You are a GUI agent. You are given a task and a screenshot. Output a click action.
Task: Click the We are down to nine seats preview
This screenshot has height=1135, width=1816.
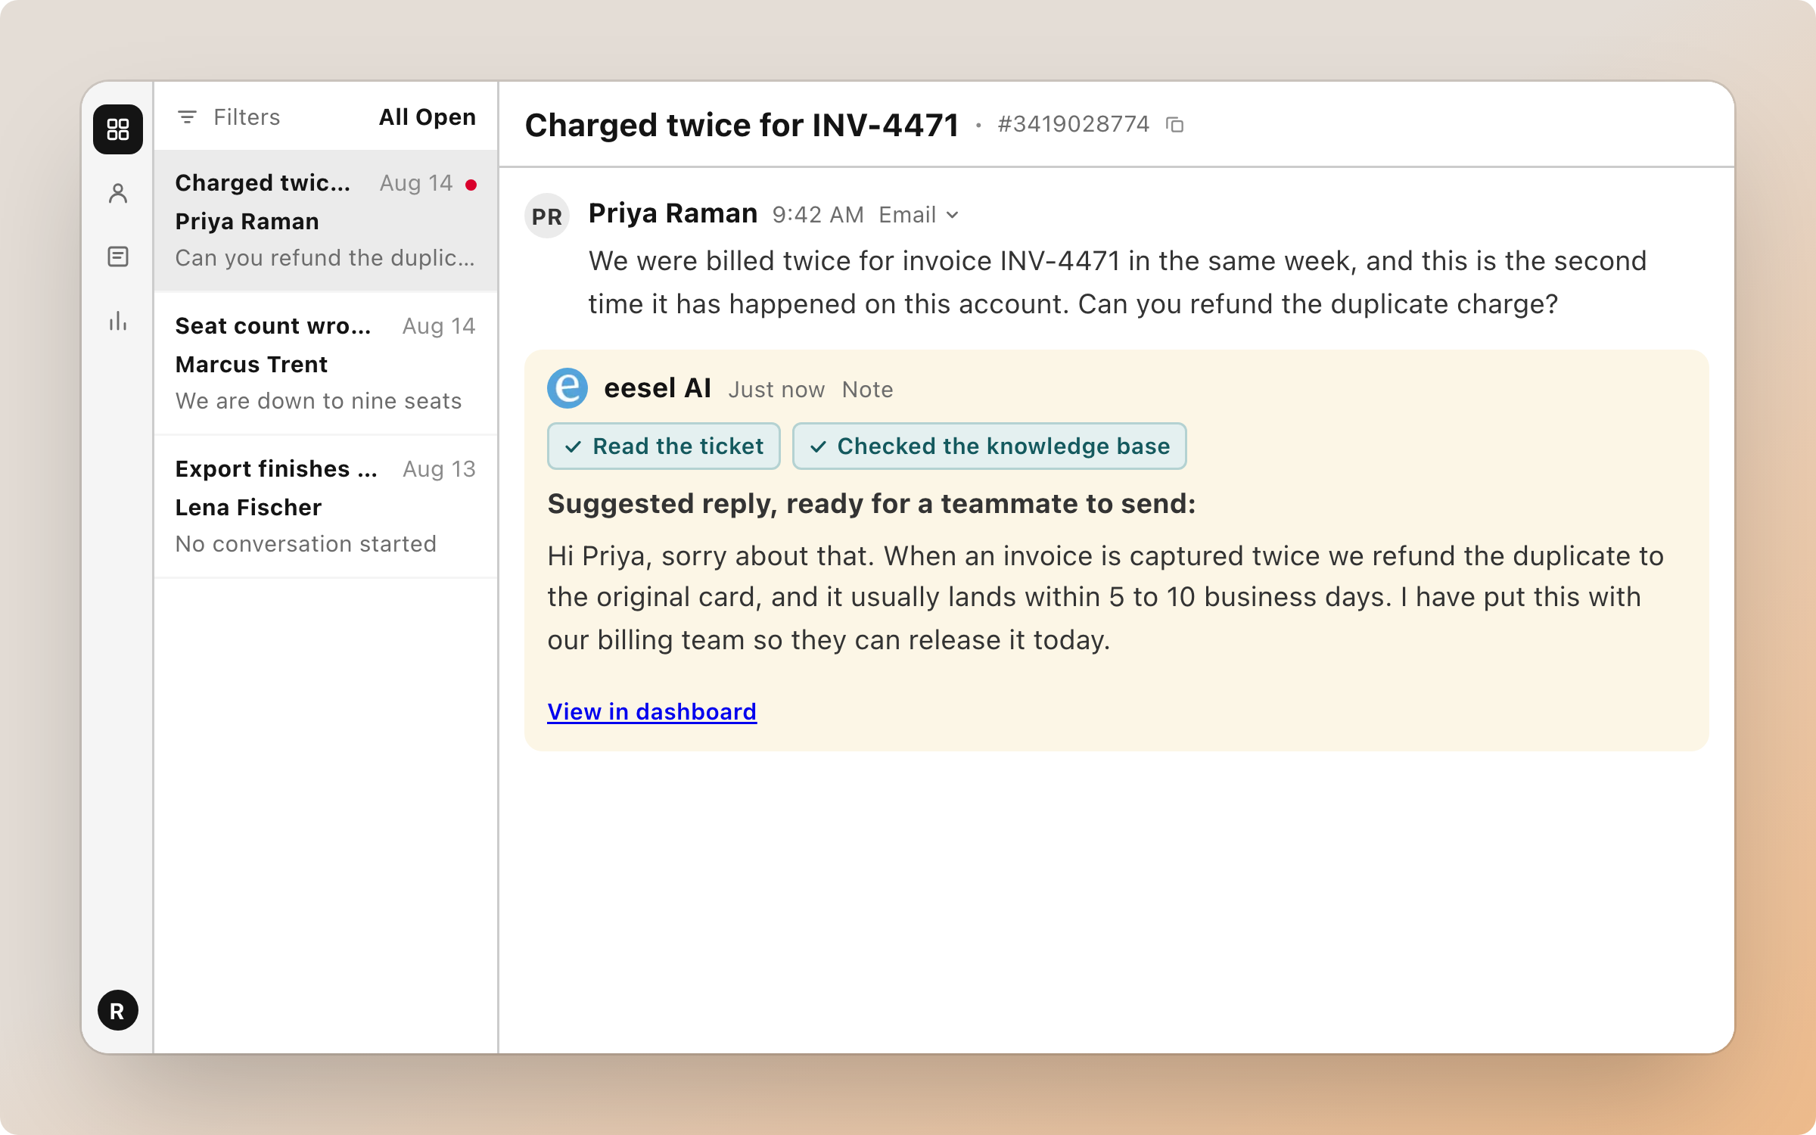click(319, 401)
